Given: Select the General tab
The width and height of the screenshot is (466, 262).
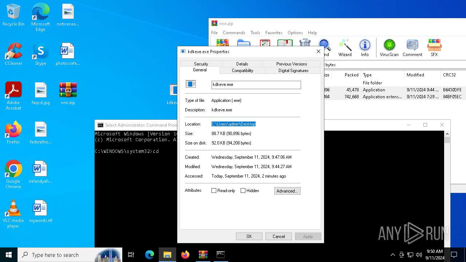Looking at the screenshot, I should pyautogui.click(x=200, y=70).
